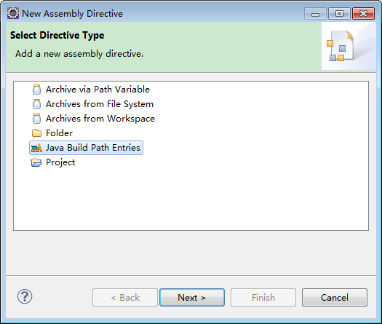Click the disabled Finish button
Viewport: 382px width, 324px height.
[x=263, y=298]
